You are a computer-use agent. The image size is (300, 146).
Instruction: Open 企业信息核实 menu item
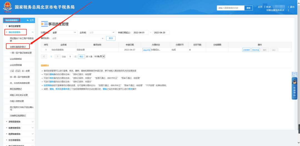coord(16,59)
